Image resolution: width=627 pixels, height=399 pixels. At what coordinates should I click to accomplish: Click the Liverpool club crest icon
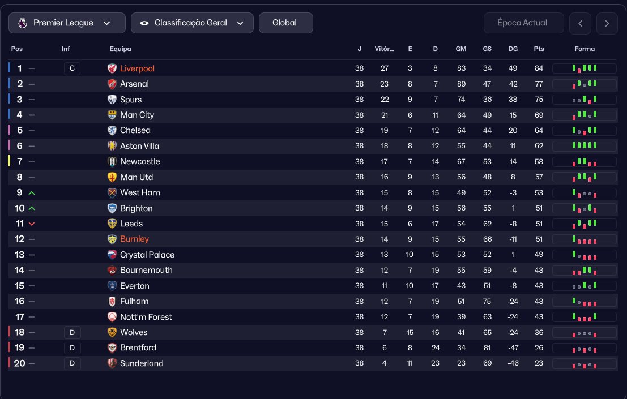point(112,68)
